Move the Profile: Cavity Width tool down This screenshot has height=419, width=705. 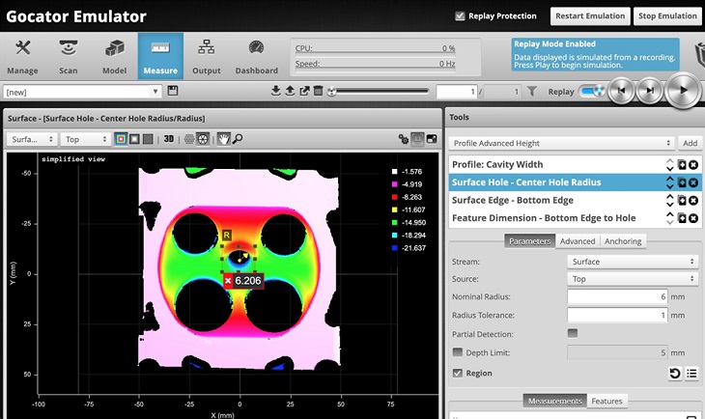[x=670, y=168]
